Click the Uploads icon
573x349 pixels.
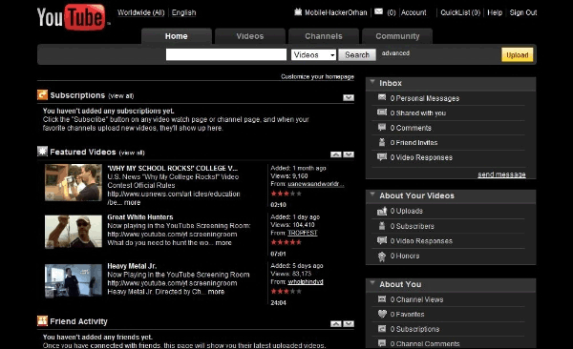pos(382,211)
